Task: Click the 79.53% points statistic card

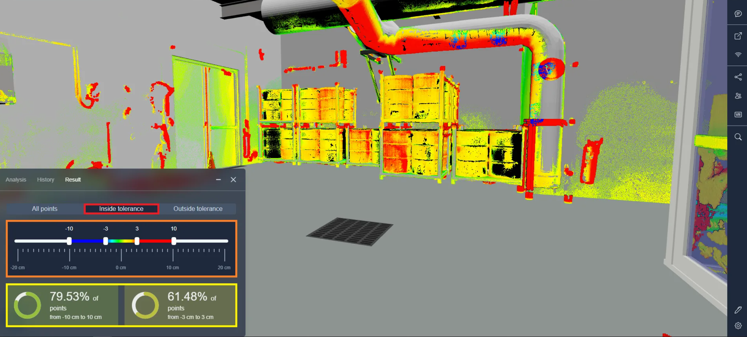Action: pos(63,305)
